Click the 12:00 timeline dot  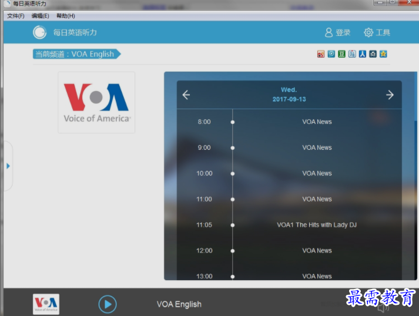(x=233, y=251)
